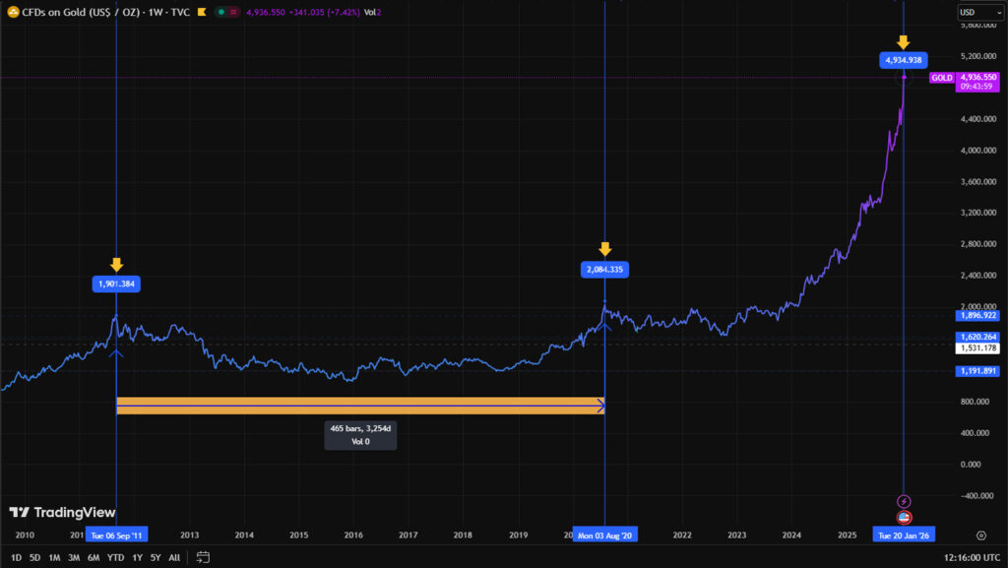Image resolution: width=1008 pixels, height=568 pixels.
Task: Select the 3M time range
Action: [x=74, y=558]
